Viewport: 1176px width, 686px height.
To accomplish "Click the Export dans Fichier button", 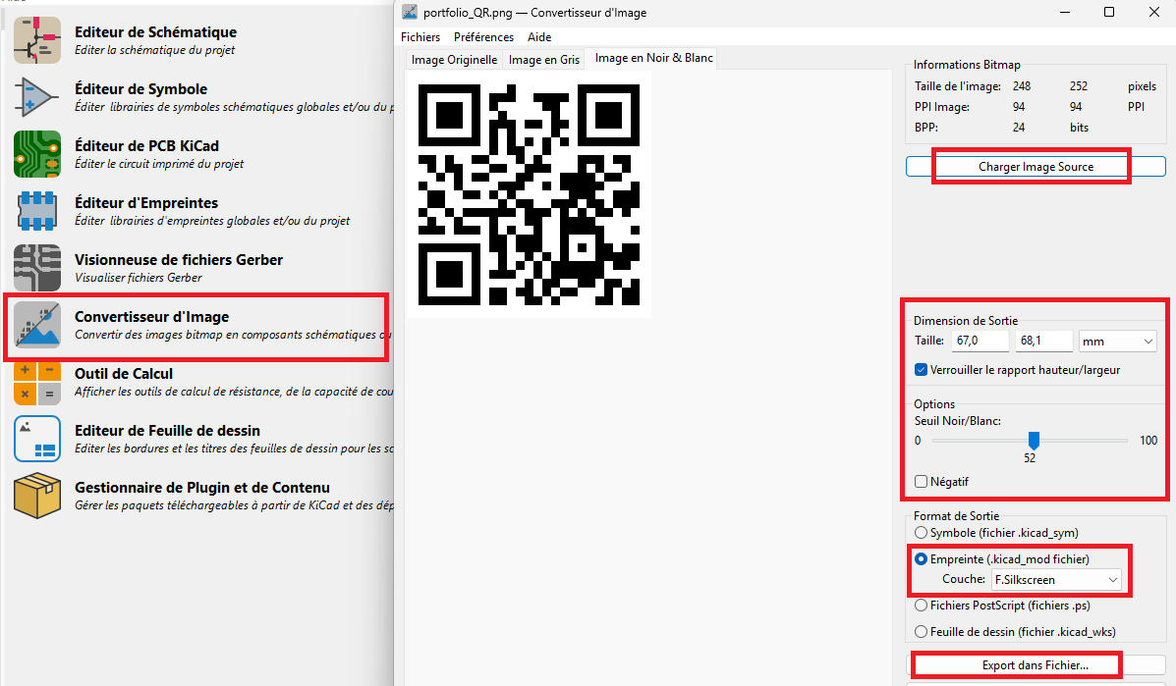I will coord(1036,665).
